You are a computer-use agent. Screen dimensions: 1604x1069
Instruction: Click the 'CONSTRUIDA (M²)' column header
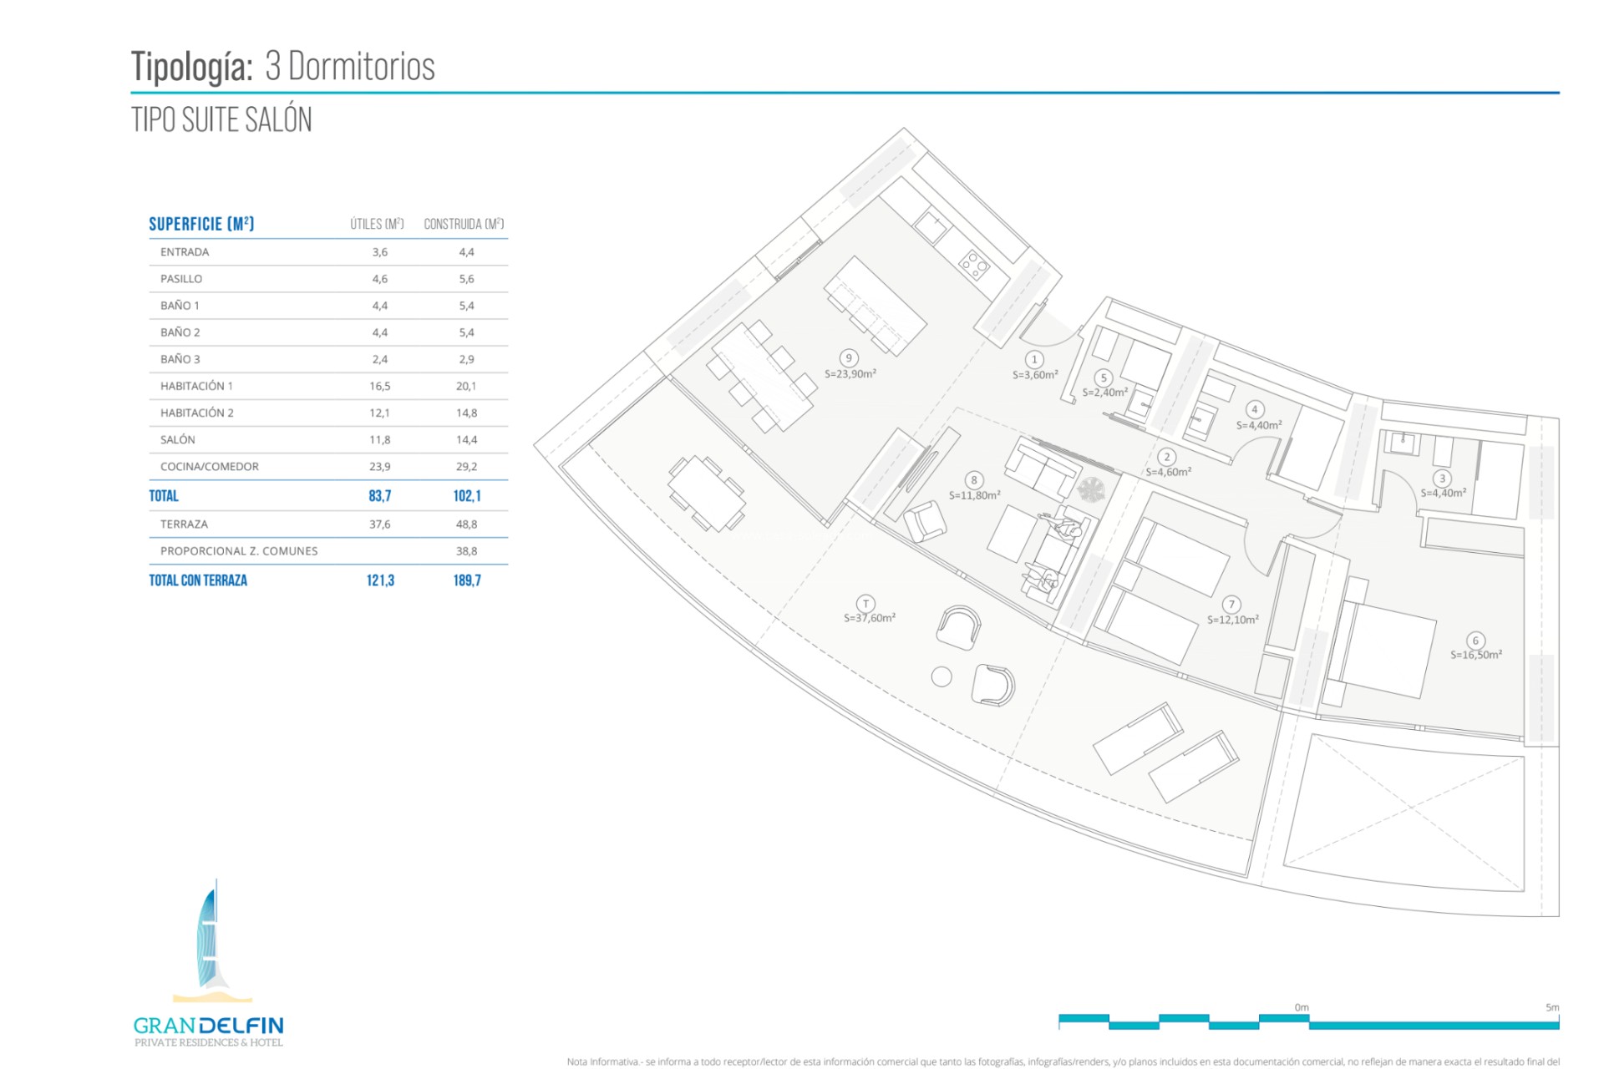pos(464,224)
